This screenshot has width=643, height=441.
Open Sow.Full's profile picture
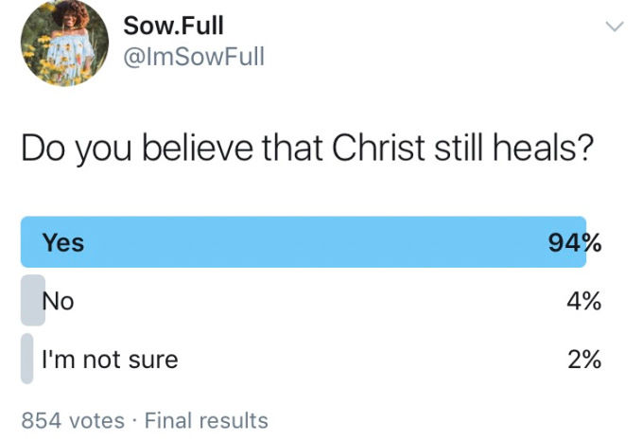coord(65,43)
